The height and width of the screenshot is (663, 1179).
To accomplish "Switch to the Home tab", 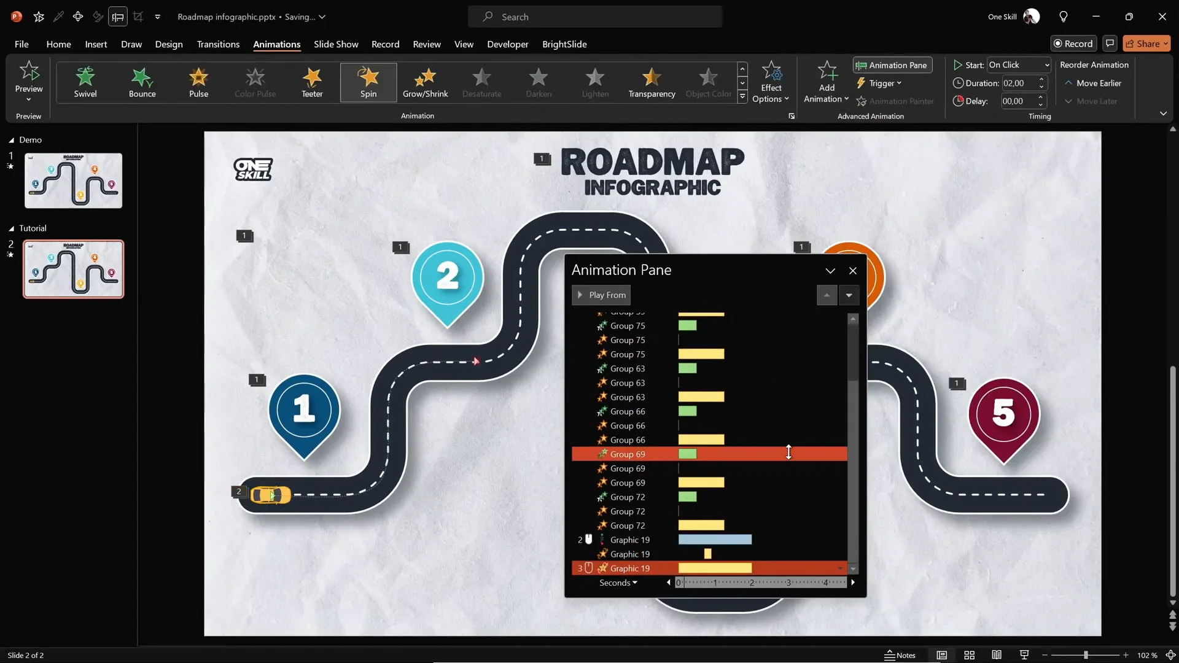I will coord(58,44).
